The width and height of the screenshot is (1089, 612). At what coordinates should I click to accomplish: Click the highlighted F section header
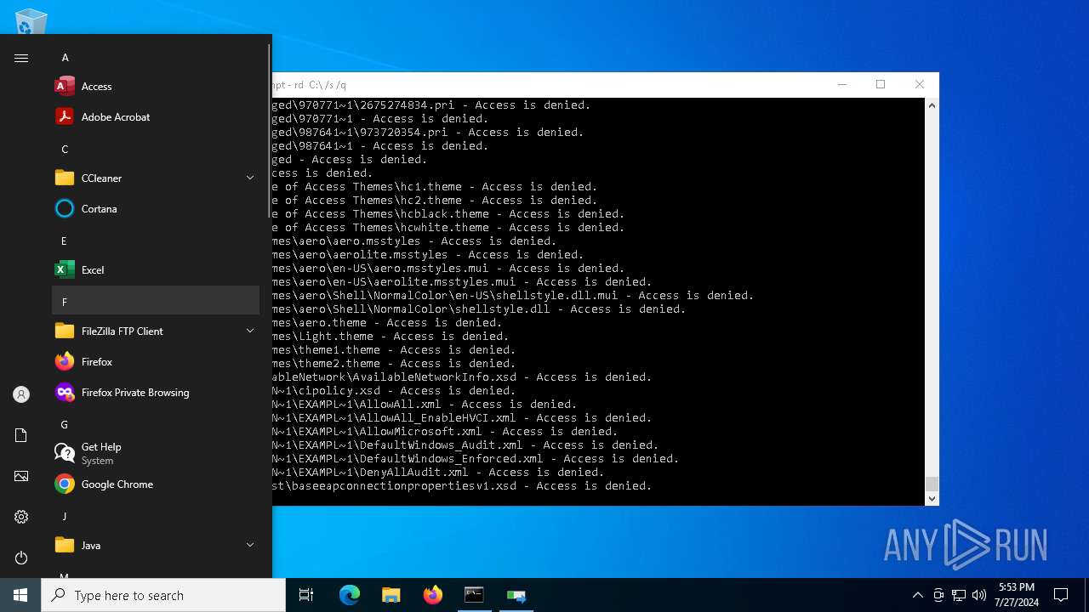click(156, 301)
